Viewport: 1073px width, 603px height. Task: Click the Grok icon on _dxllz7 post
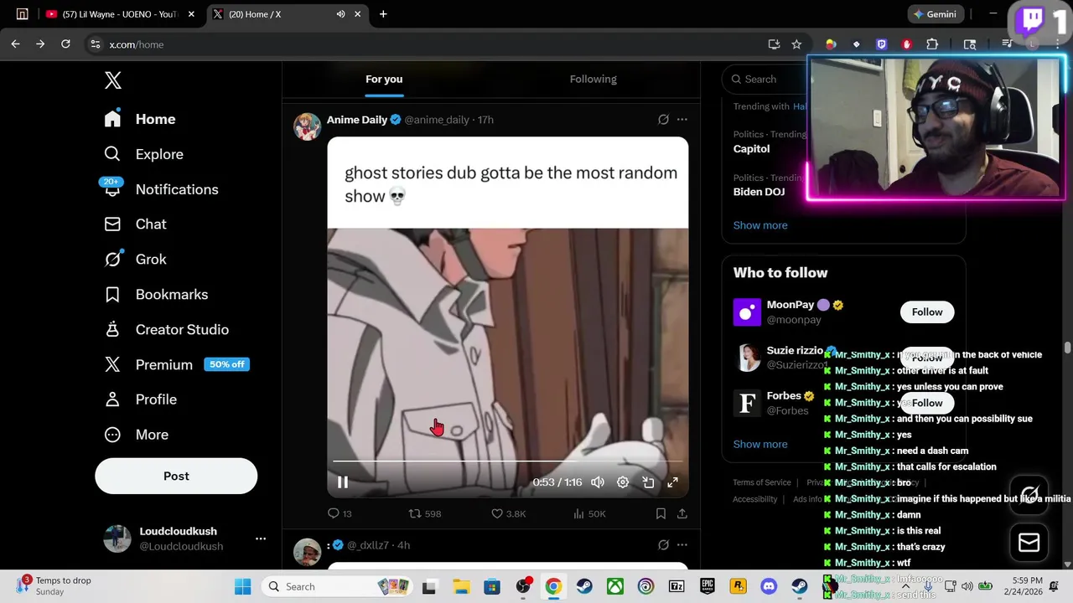663,545
